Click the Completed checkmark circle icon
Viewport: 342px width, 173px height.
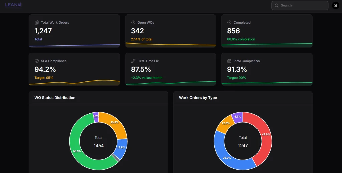[x=229, y=23]
